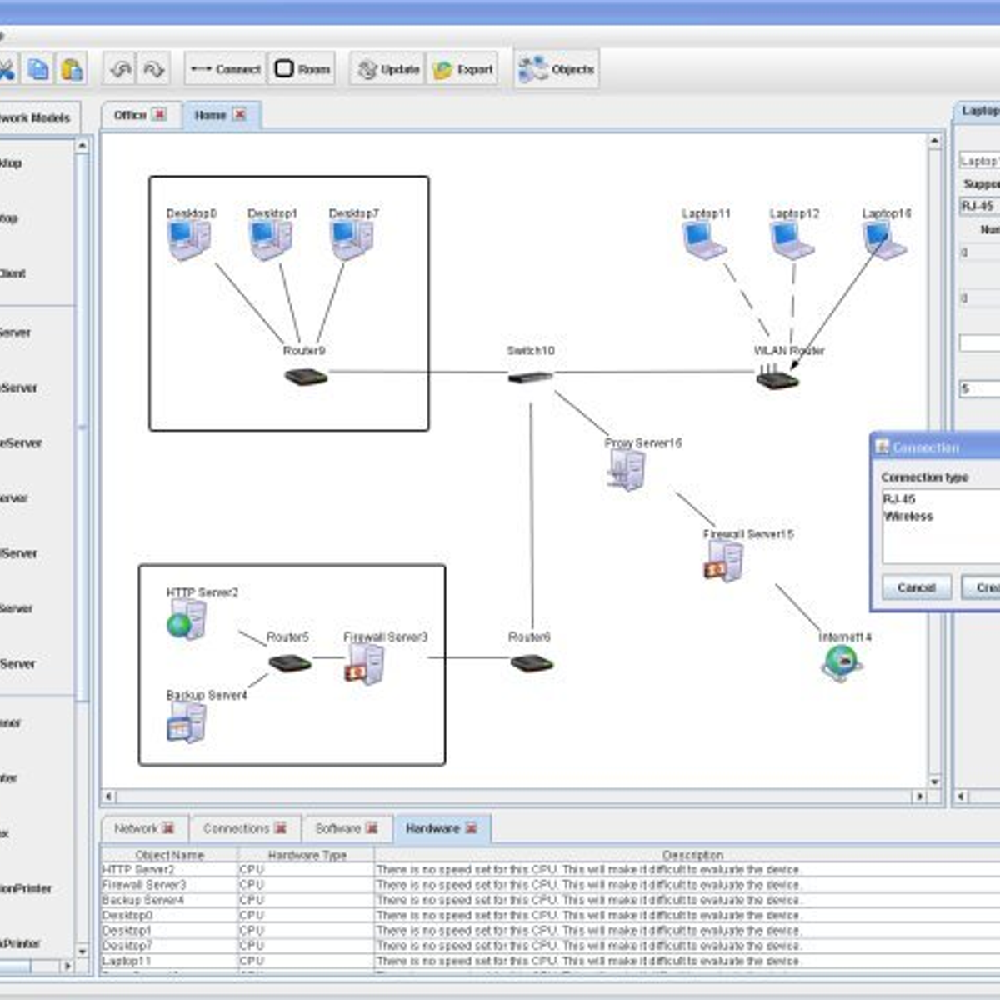Open the Network bottom tab

[136, 828]
